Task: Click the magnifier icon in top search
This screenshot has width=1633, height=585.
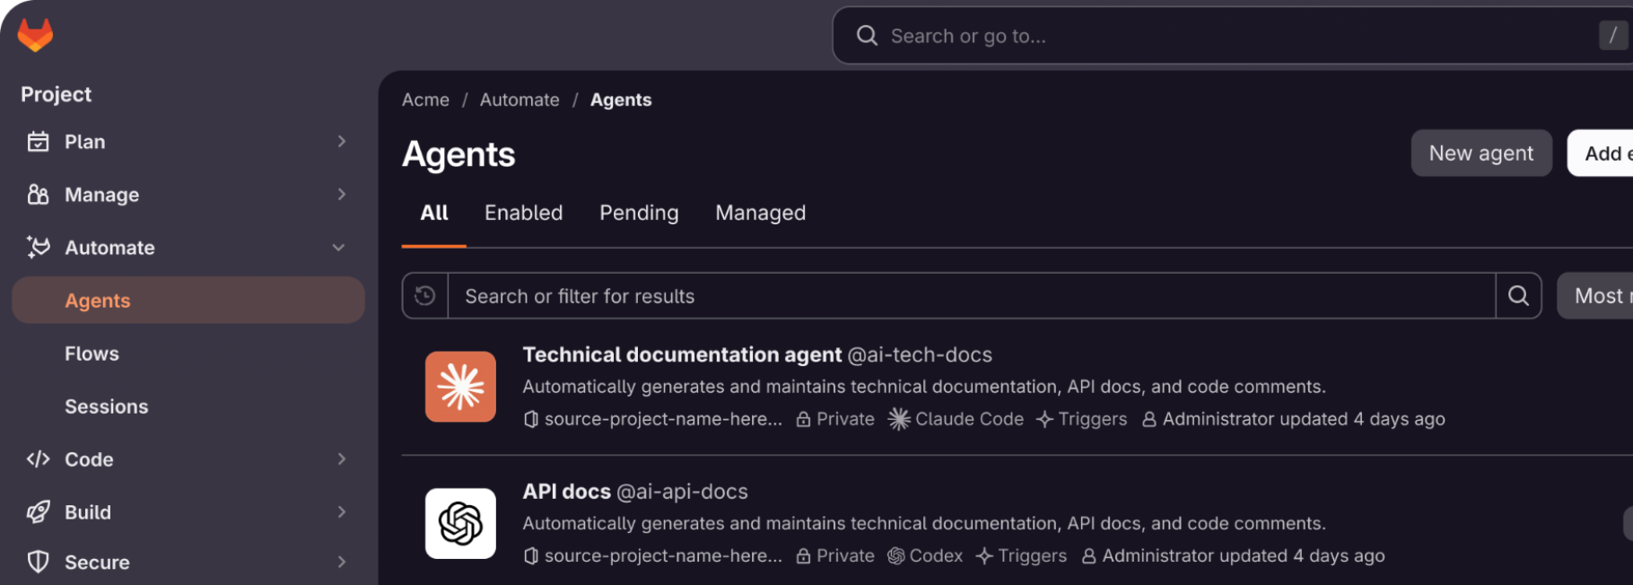Action: [867, 36]
